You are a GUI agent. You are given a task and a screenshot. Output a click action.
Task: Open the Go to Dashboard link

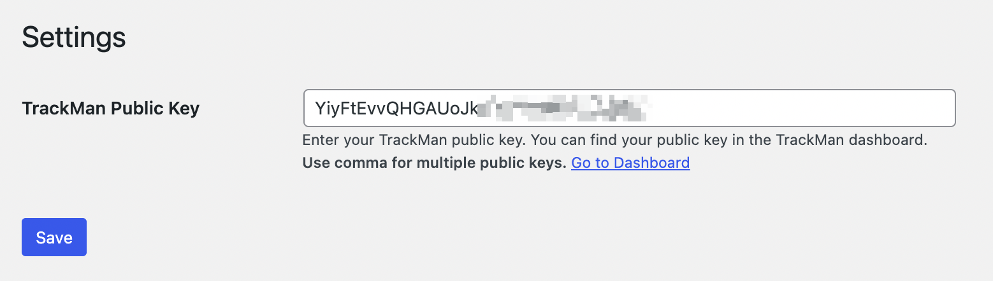tap(630, 163)
